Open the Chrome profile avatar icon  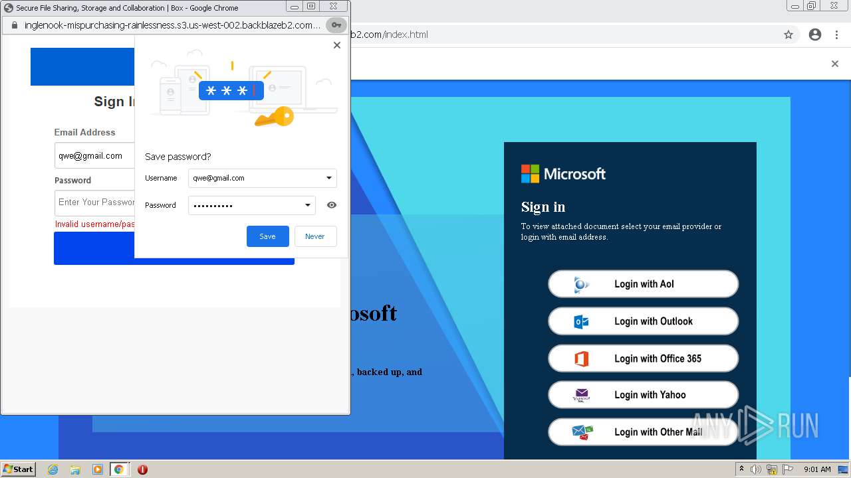tap(815, 35)
